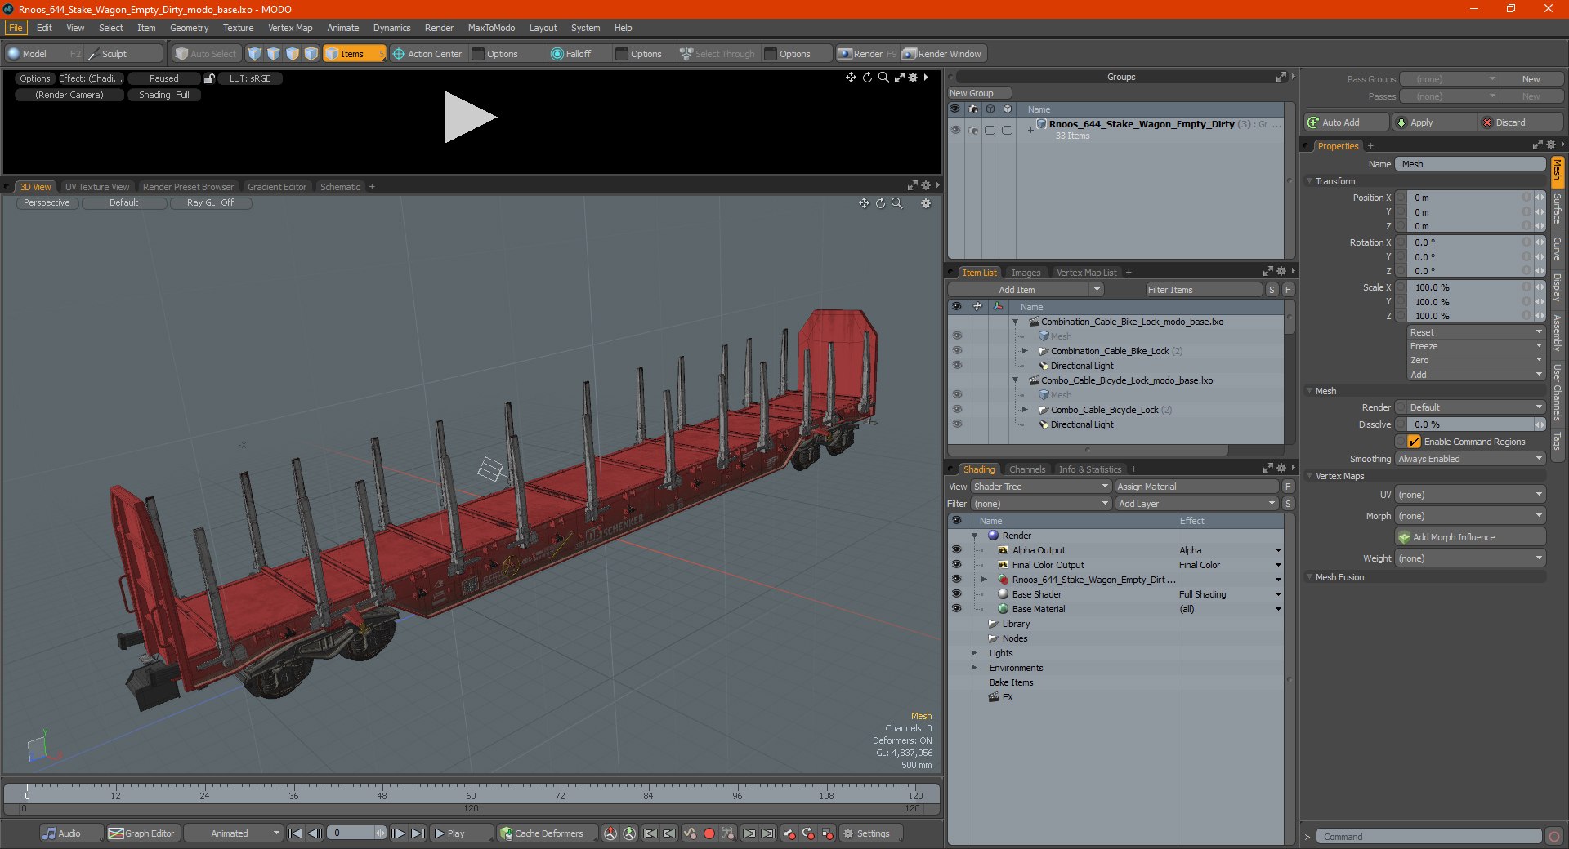Screen dimensions: 1569x849
Task: Toggle visibility of Base Material
Action: 956,609
